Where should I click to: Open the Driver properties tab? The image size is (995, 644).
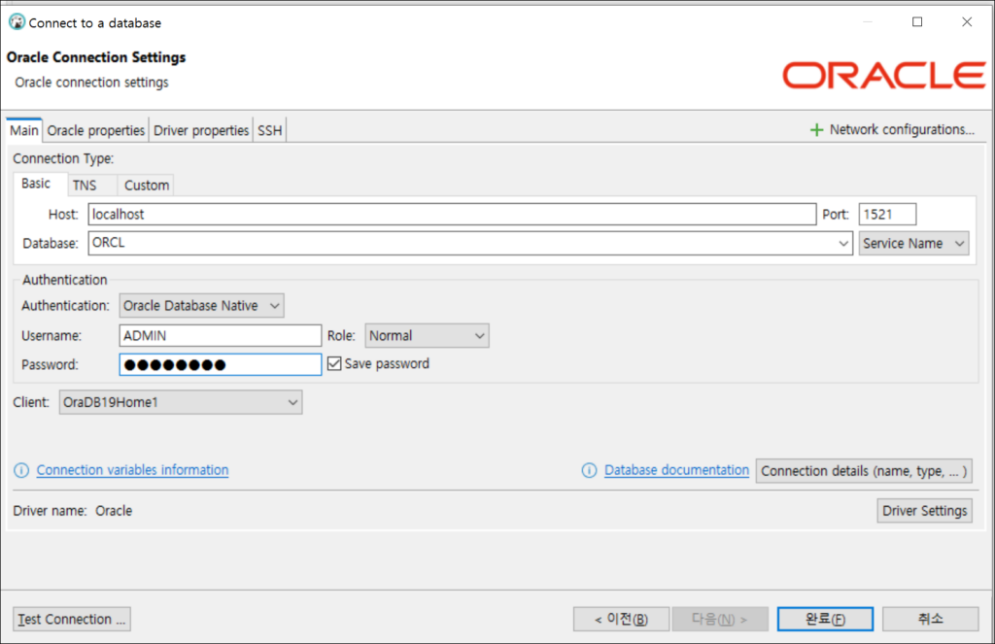click(x=201, y=130)
